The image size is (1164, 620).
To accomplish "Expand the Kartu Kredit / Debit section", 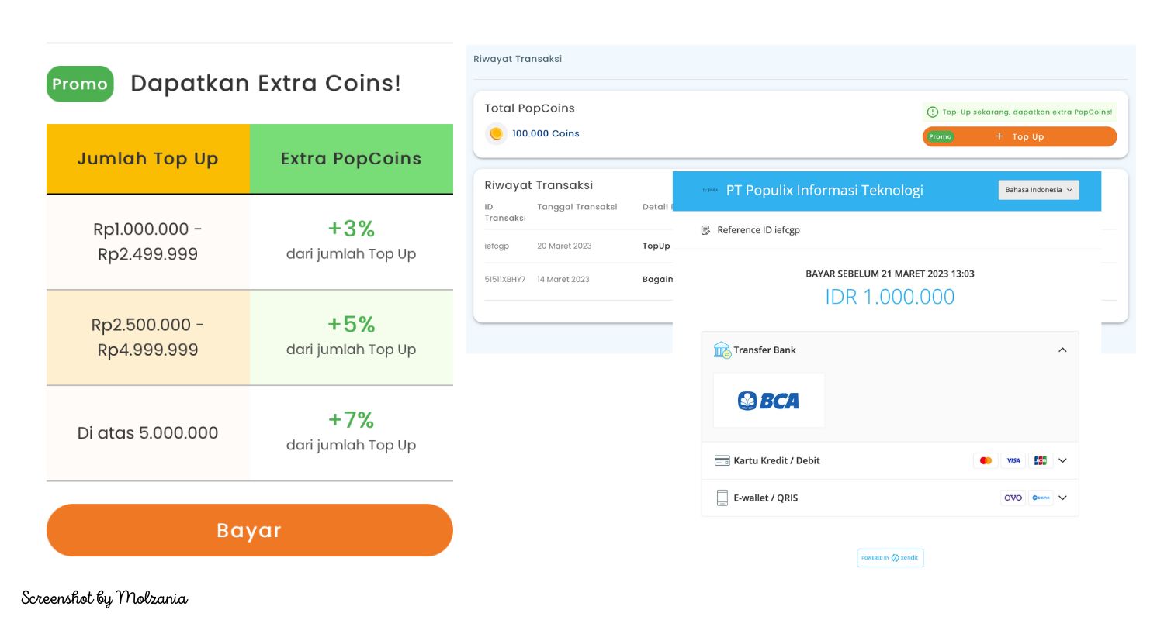I will click(x=1062, y=460).
